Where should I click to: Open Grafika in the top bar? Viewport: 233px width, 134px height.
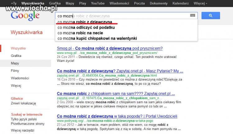click(x=55, y=3)
